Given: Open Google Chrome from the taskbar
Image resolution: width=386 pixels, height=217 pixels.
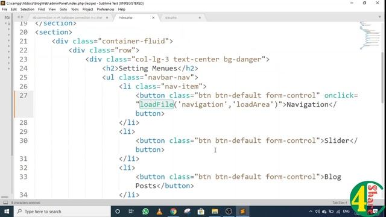Looking at the screenshot, I should 173,212.
